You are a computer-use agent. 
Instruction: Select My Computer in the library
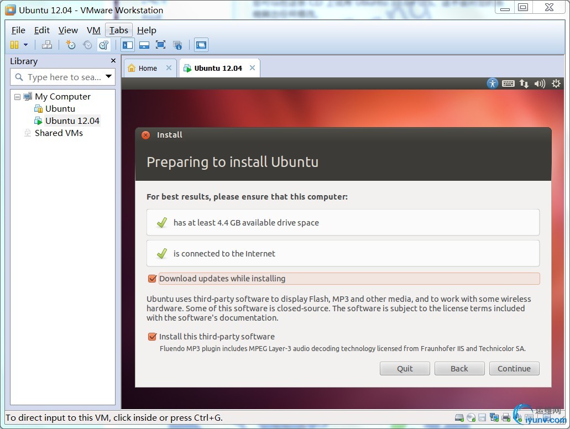coord(62,97)
